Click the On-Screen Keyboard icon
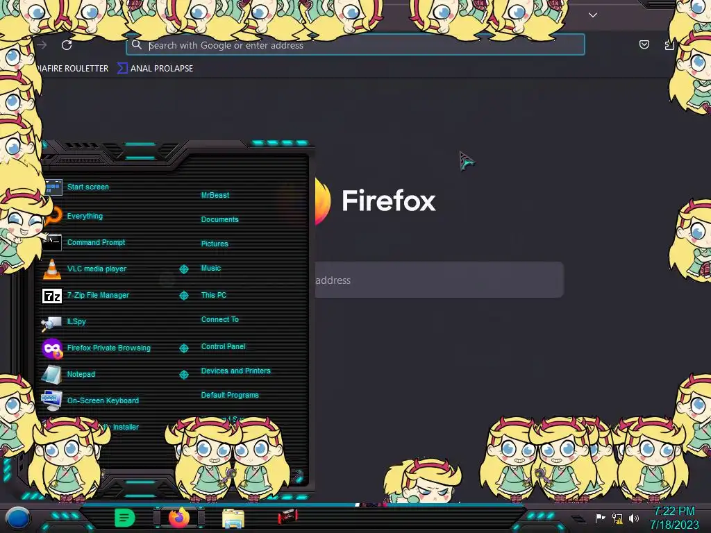The image size is (711, 533). point(51,400)
